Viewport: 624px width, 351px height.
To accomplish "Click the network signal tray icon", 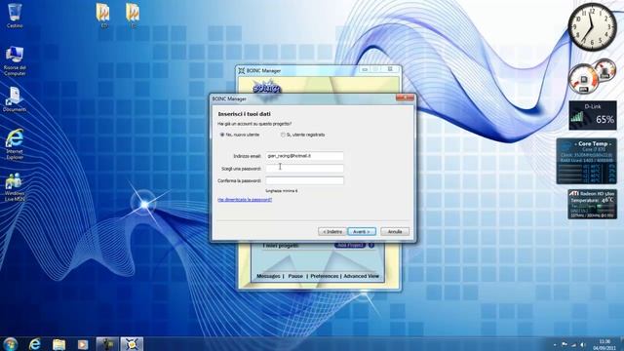I will [x=573, y=344].
